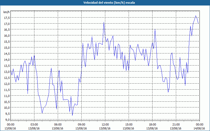Click the '09:00' time axis label
The height and width of the screenshot is (131, 210).
tap(81, 125)
